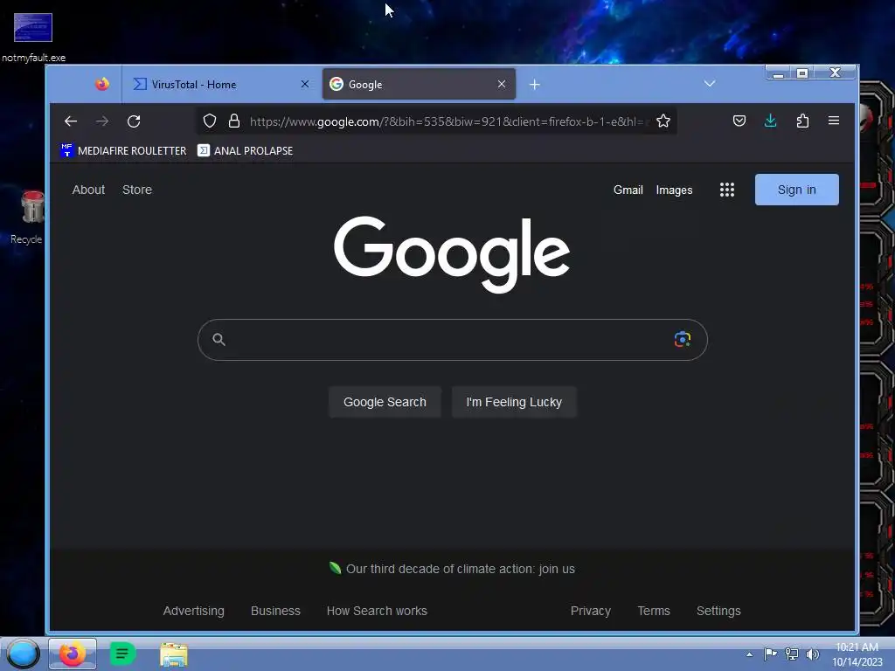Image resolution: width=895 pixels, height=671 pixels.
Task: Open the extensions puzzle piece icon
Action: pyautogui.click(x=802, y=121)
